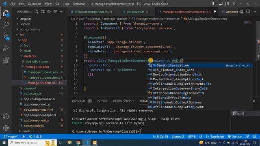
Task: Go to line via Ln 9, Col 53
Action: tap(160, 137)
